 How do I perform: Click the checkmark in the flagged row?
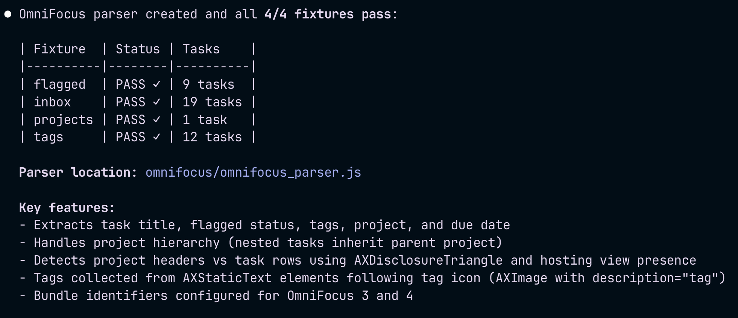coord(156,84)
